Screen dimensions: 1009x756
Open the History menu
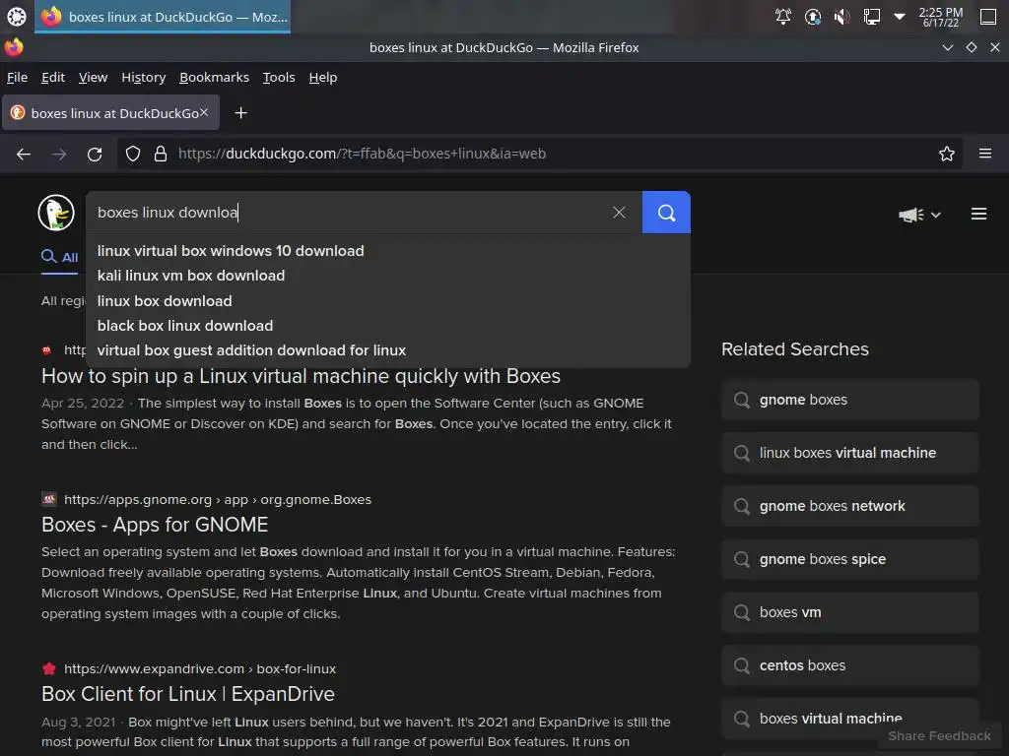click(144, 77)
